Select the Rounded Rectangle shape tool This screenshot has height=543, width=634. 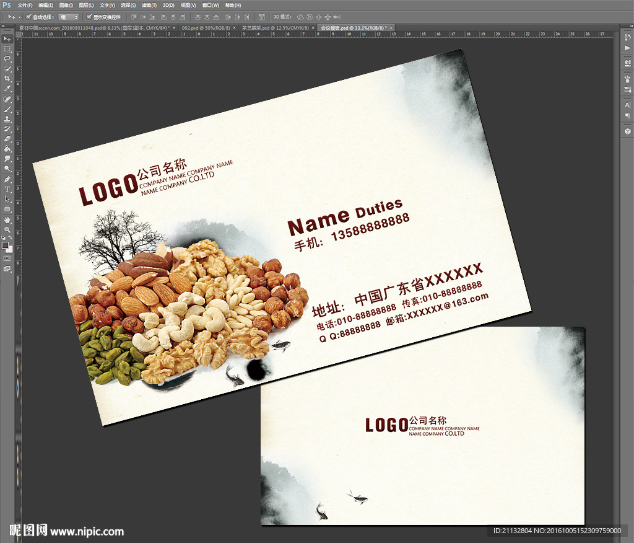coord(7,210)
